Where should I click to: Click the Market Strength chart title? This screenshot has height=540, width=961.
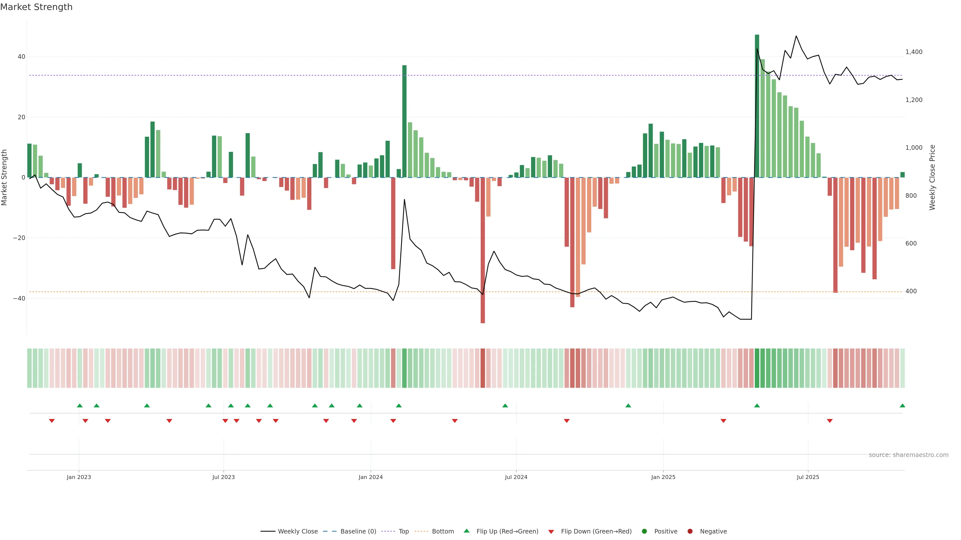click(x=36, y=7)
